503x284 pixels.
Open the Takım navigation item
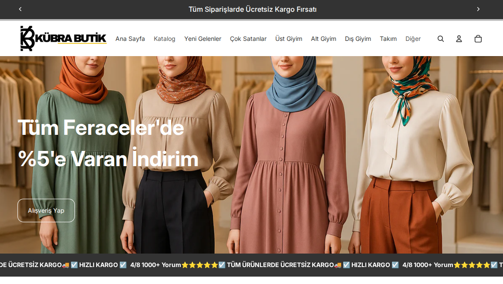[x=388, y=39]
